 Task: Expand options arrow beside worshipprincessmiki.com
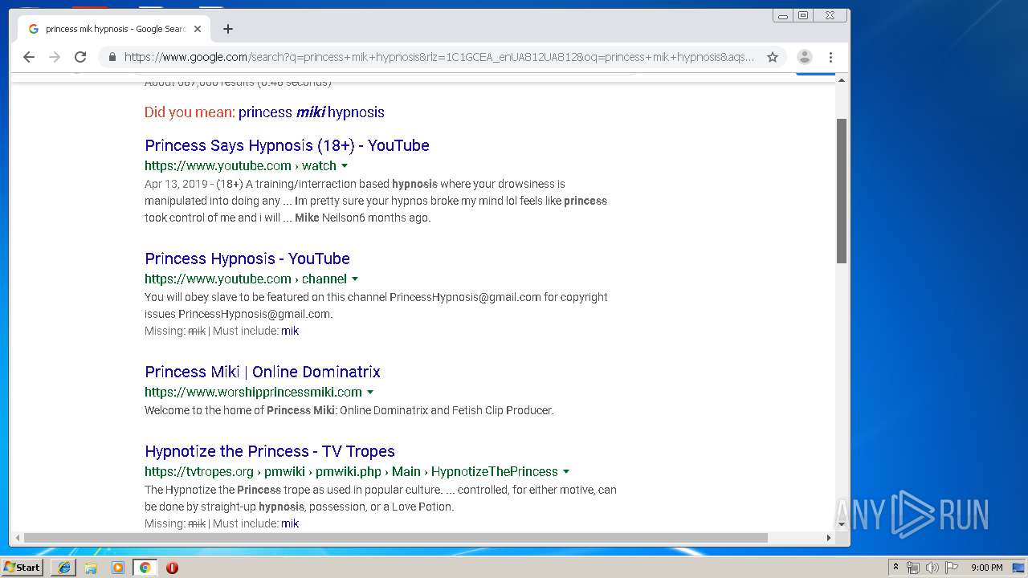click(x=370, y=393)
